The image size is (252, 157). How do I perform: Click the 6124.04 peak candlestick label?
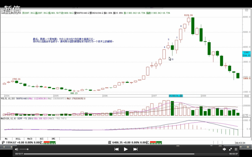(x=188, y=15)
